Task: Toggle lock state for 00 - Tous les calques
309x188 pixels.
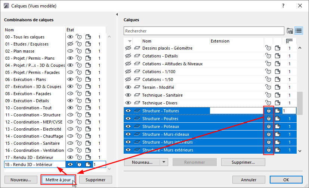Action: 79,37
